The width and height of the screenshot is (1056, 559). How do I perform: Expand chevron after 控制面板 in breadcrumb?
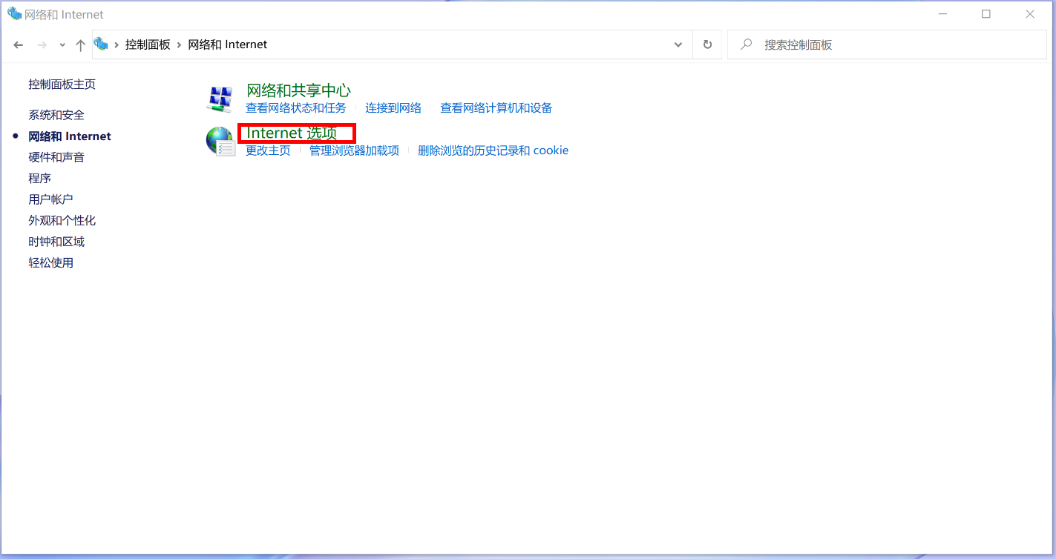(179, 44)
